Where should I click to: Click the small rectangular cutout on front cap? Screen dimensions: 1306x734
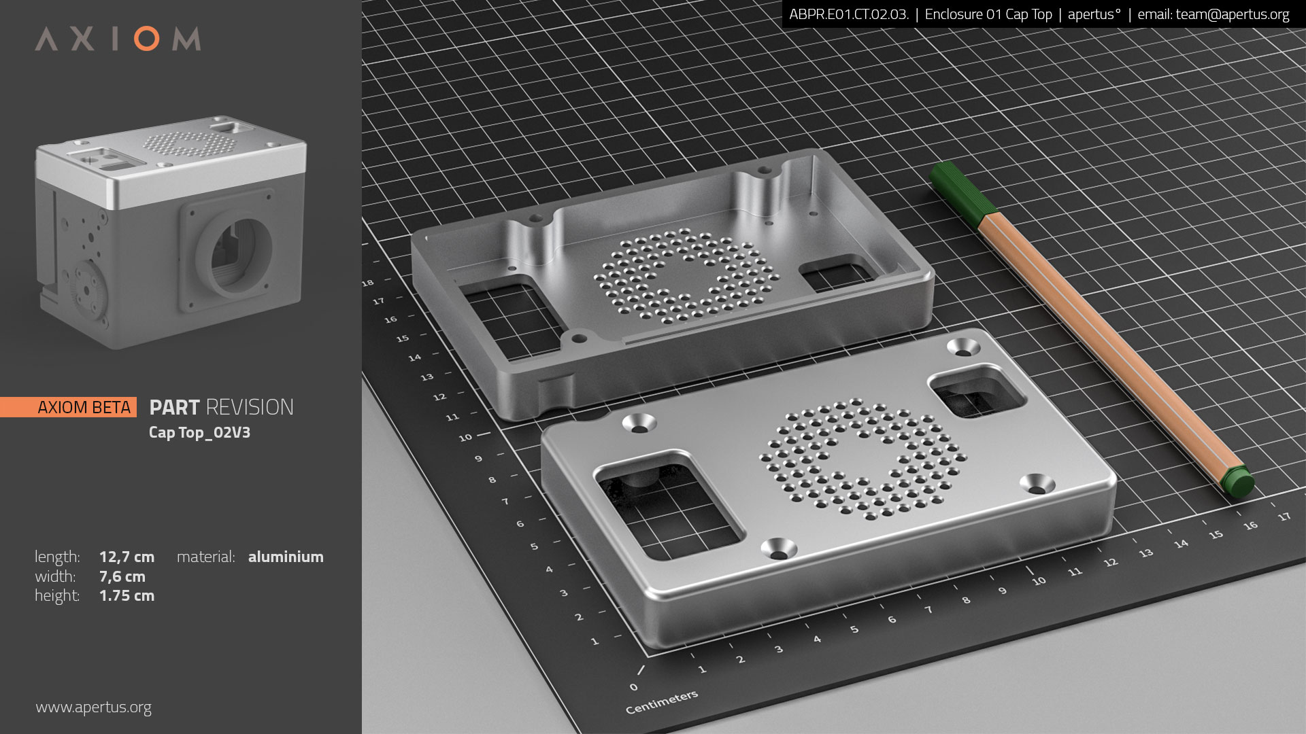point(977,391)
